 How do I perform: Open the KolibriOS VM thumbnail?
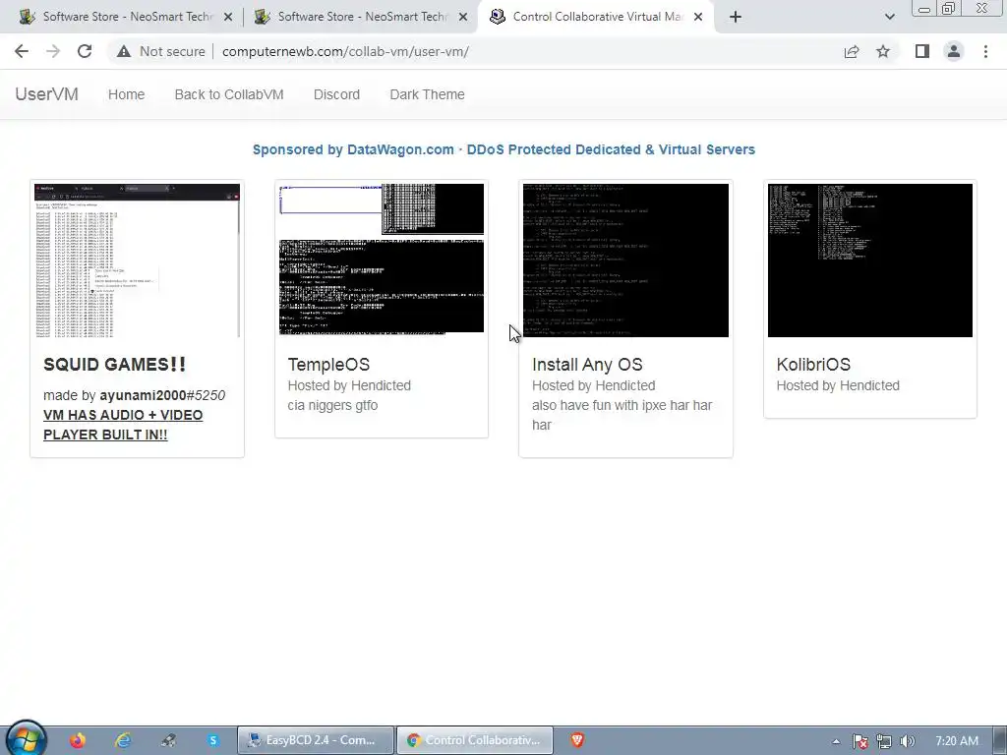point(870,260)
